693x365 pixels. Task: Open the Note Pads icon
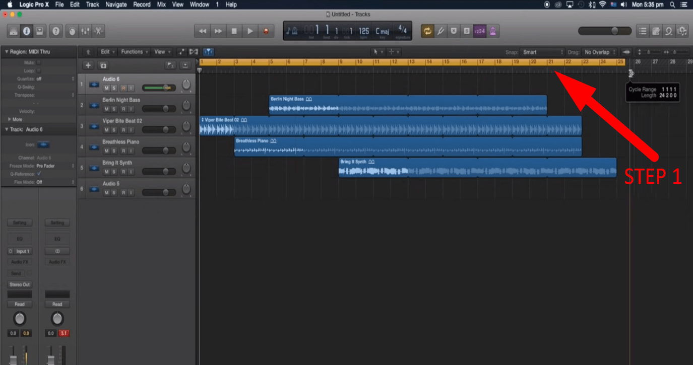[x=656, y=31]
